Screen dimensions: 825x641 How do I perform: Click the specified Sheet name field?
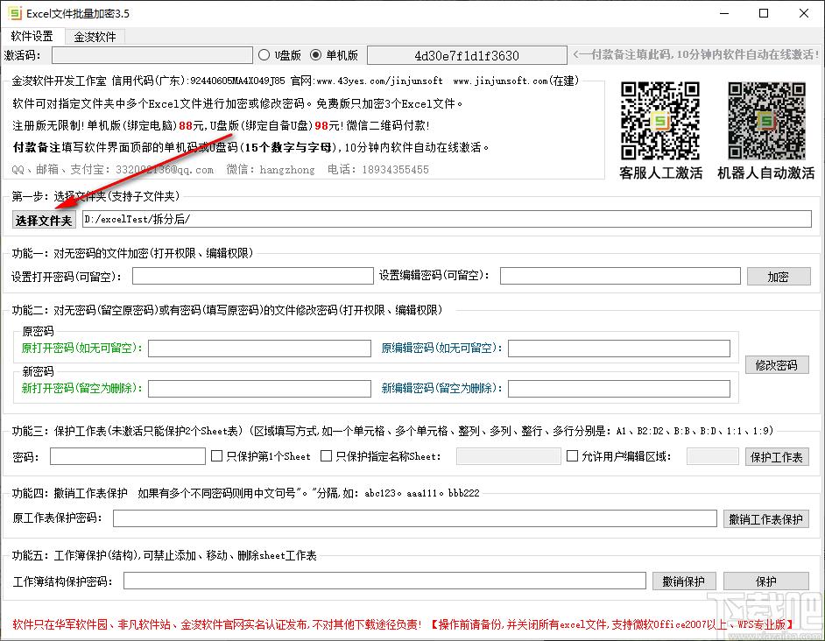click(x=508, y=456)
